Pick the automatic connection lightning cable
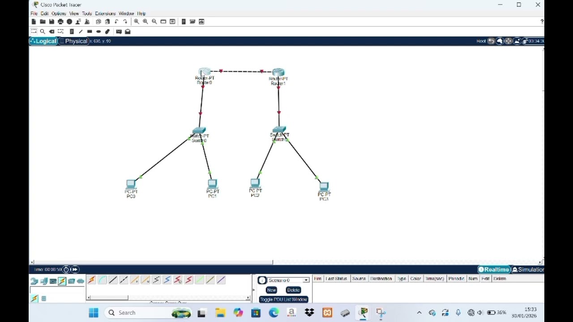The width and height of the screenshot is (573, 322). (91, 280)
